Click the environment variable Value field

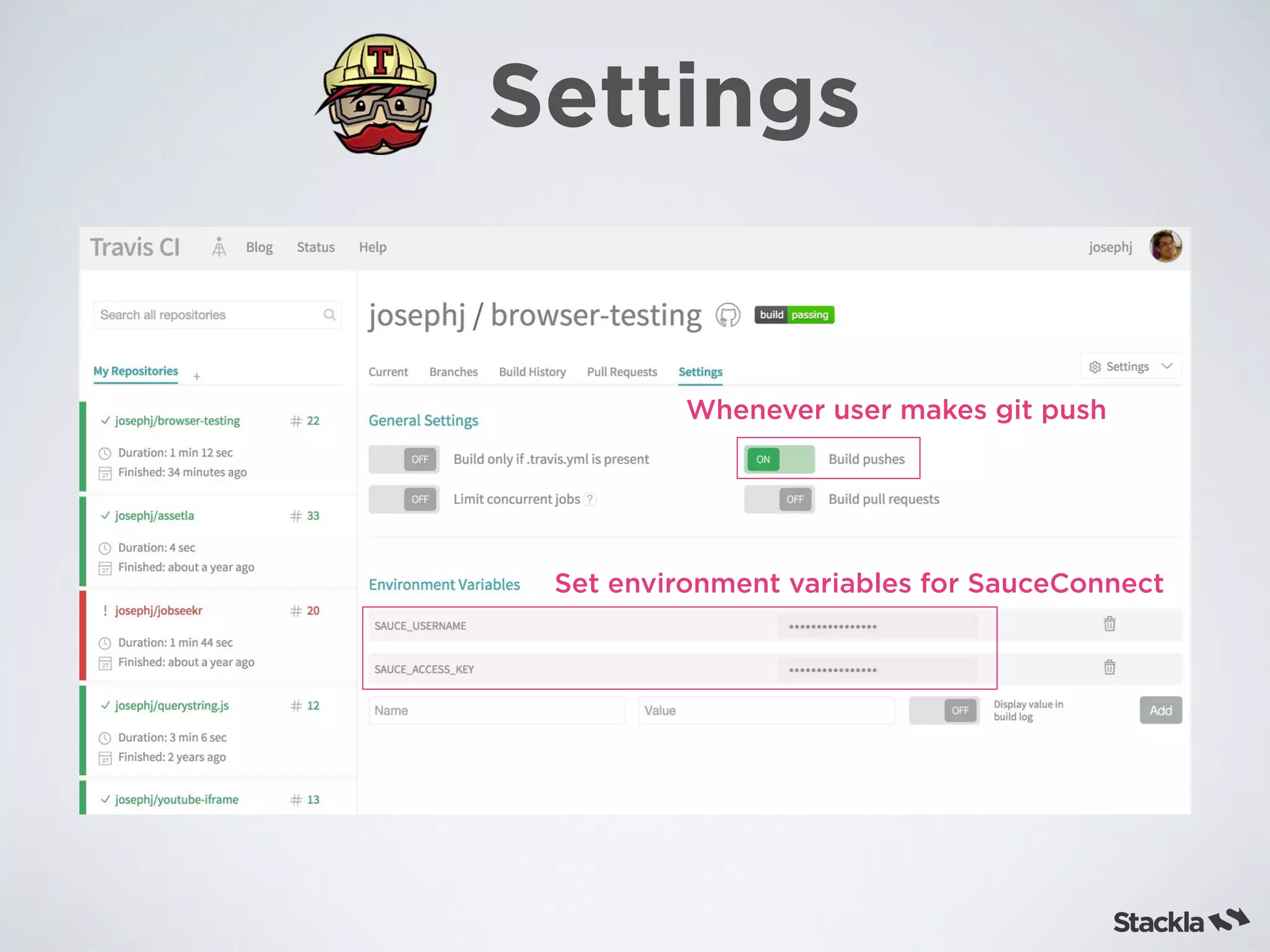(x=766, y=710)
